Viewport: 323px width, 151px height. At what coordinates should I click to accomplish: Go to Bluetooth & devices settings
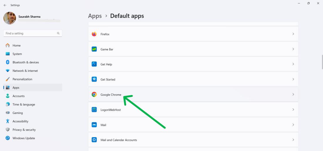click(33, 62)
